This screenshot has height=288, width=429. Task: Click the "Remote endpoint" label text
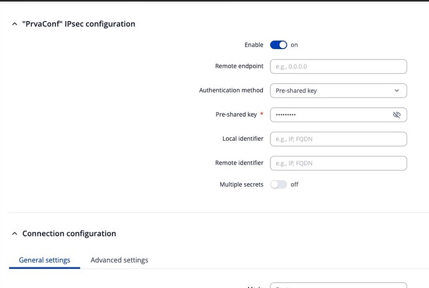(239, 66)
